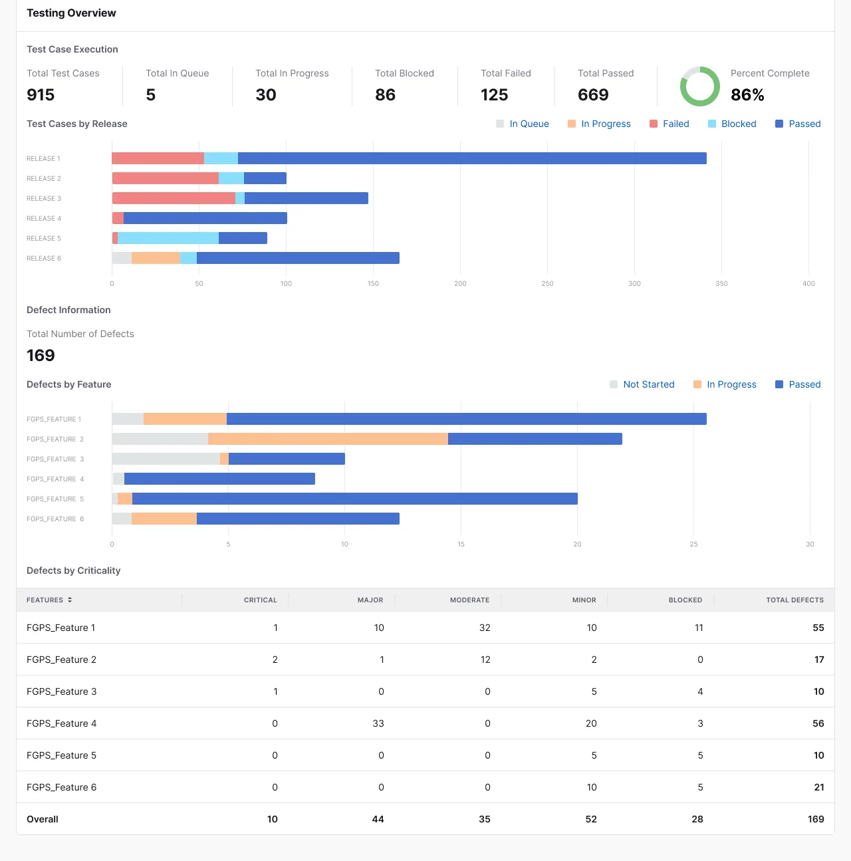Click the Release 6 in-progress bar segment
This screenshot has width=851, height=861.
[156, 258]
